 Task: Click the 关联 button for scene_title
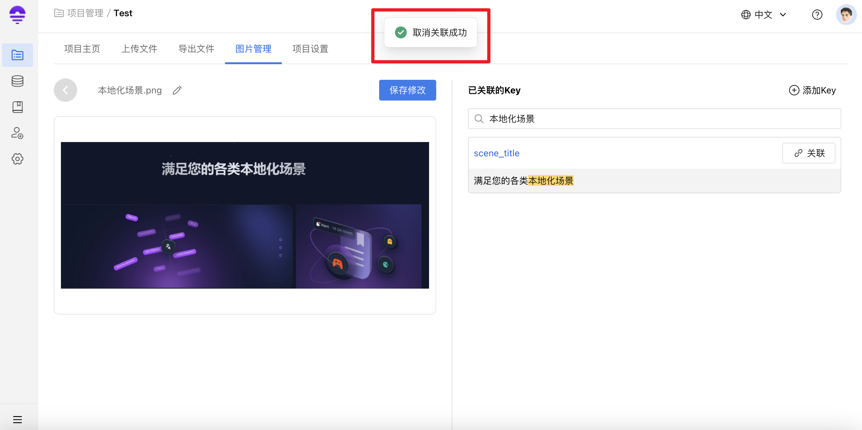point(809,153)
